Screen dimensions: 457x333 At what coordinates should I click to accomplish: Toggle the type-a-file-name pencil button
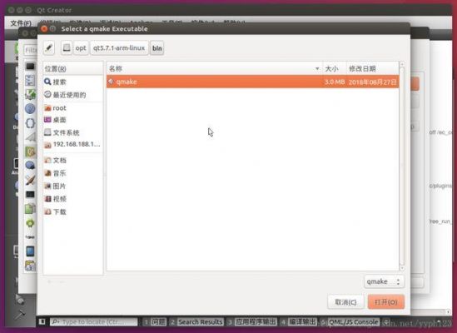click(49, 47)
